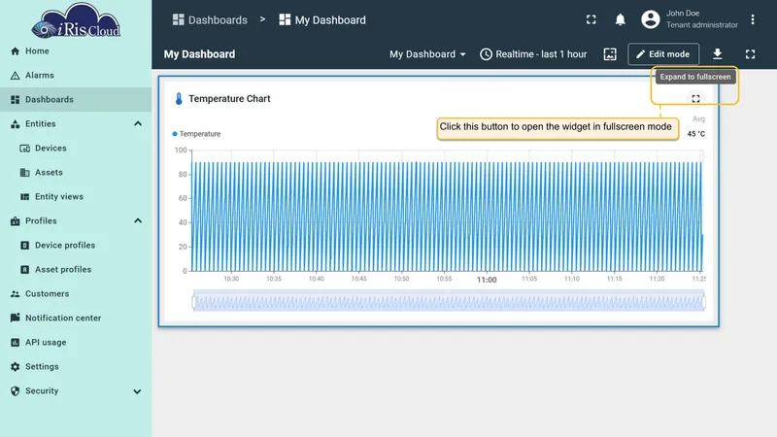The image size is (777, 437).
Task: Open the three-dot user menu
Action: click(x=752, y=19)
